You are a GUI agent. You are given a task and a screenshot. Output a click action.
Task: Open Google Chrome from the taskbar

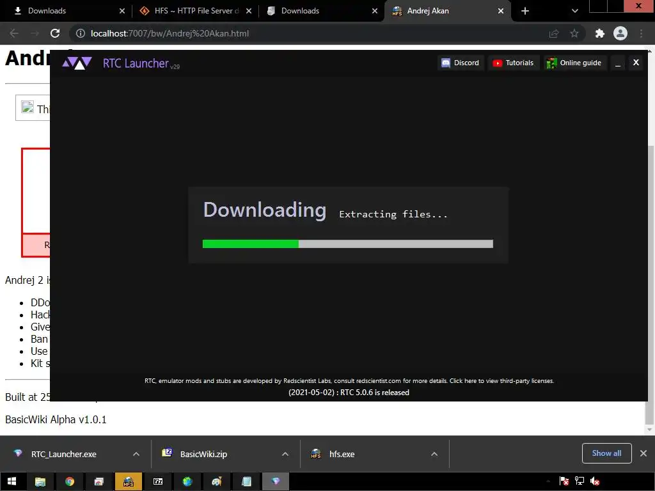[x=70, y=481]
